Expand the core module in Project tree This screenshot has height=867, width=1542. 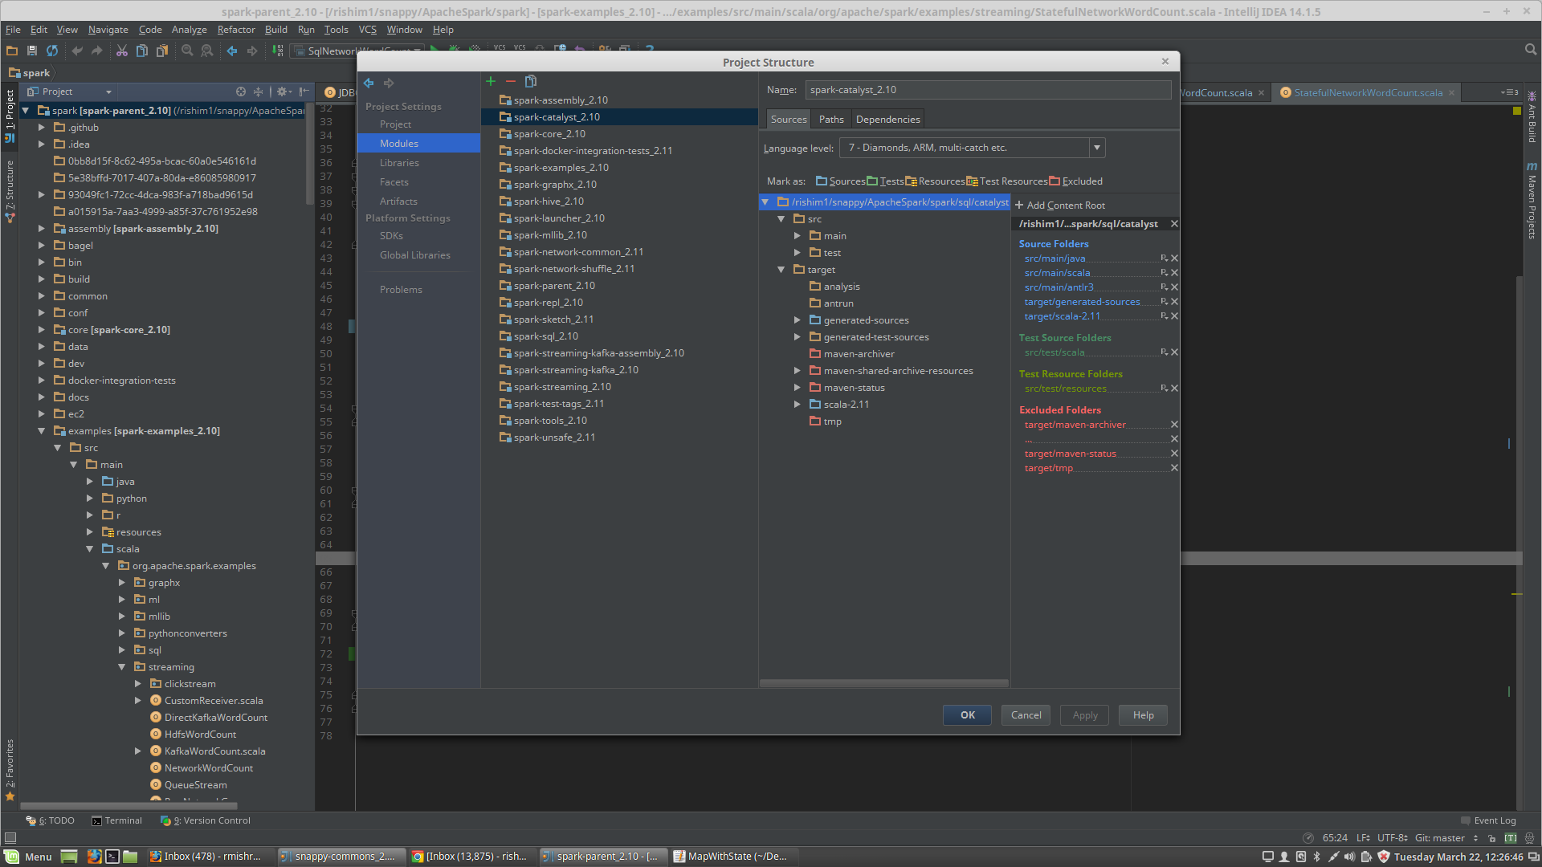pyautogui.click(x=41, y=330)
